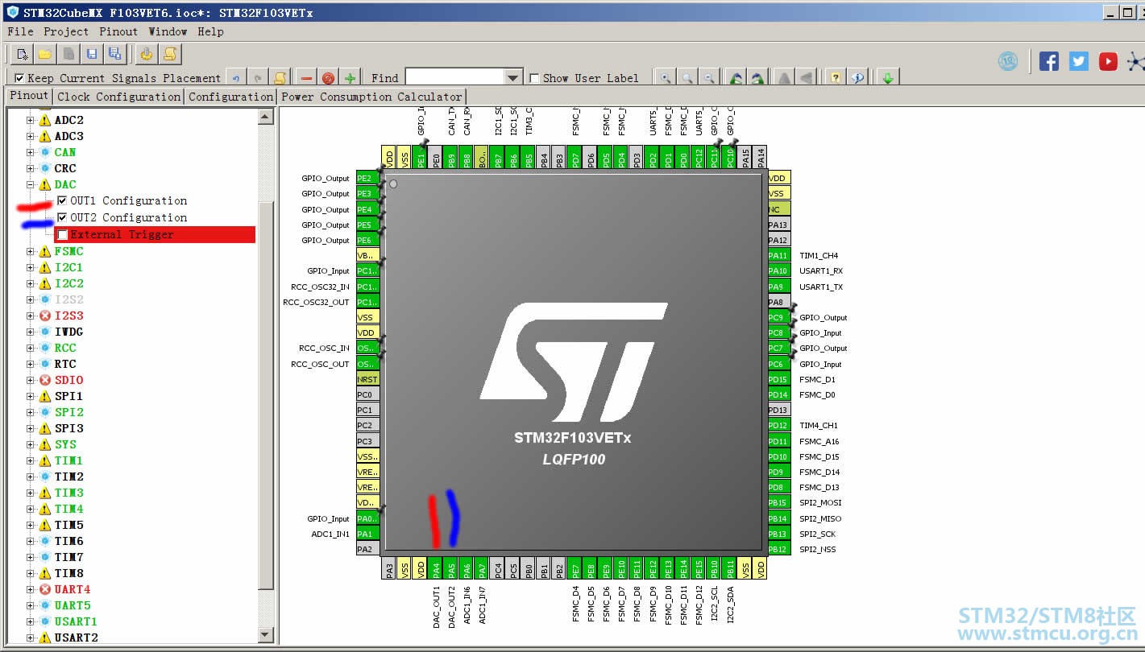Click the 10-year anniversary badge icon
The width and height of the screenshot is (1145, 652).
[x=1008, y=61]
